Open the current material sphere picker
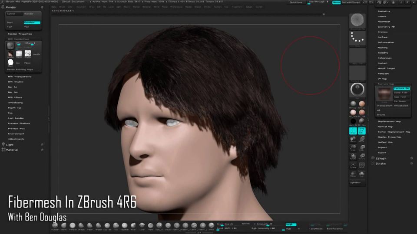Viewport: 417px width, 234px height. (x=357, y=90)
